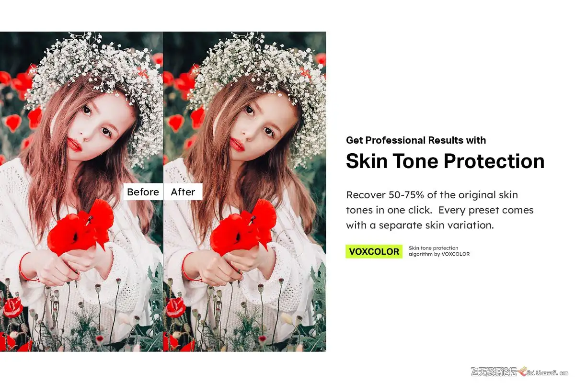This screenshot has height=383, width=575.
Task: Click the 'Recover 50-75%' description paragraph
Action: [439, 210]
